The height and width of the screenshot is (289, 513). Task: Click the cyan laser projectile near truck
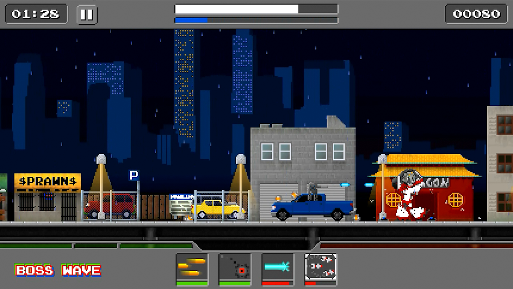point(369,185)
